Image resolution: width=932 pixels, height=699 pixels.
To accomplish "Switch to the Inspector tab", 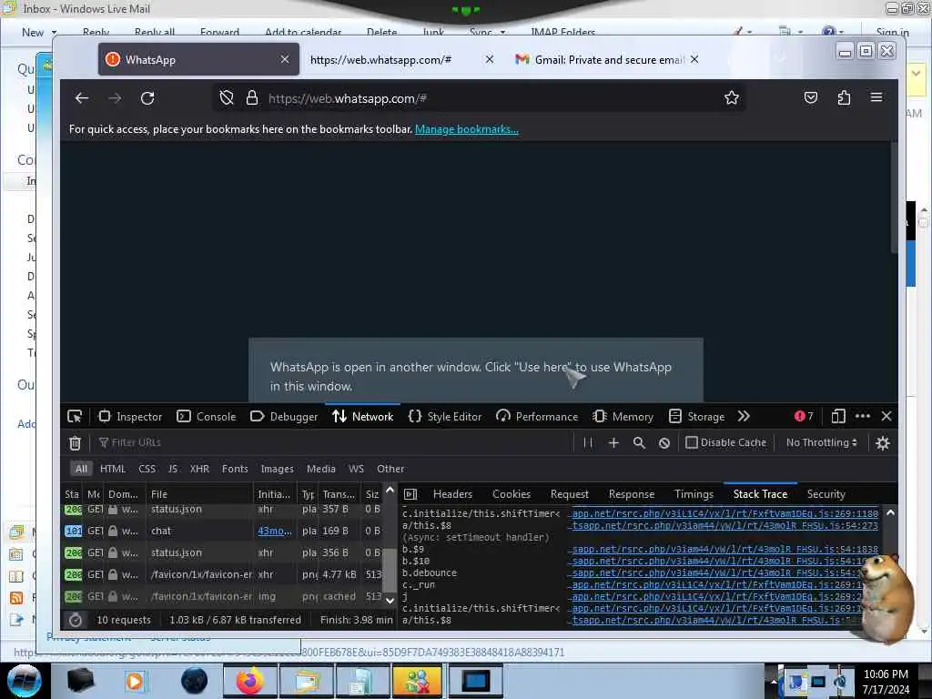I will (130, 417).
